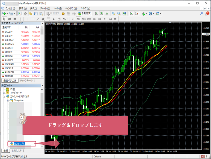The height and width of the screenshot is (159, 211).
Task: Open the notification bubble with red badge
Action: [207, 13]
